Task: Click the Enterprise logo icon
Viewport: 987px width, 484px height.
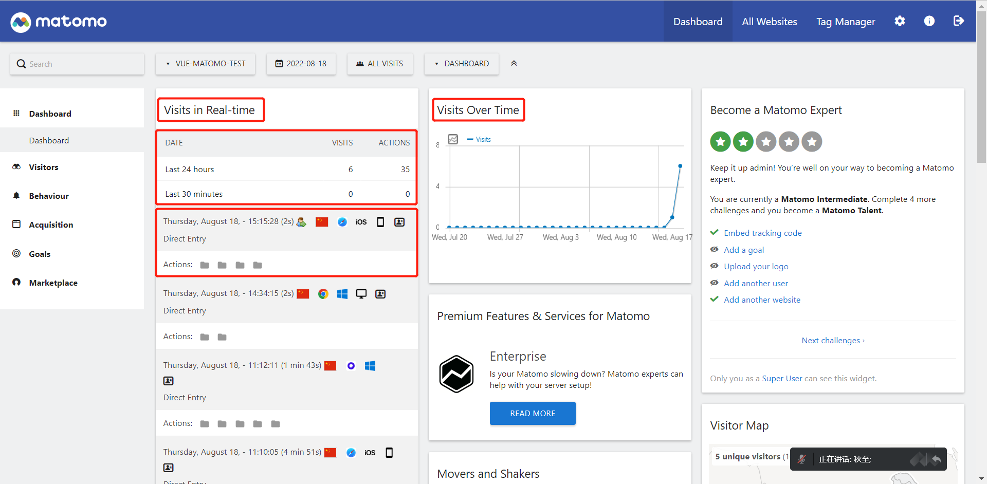Action: tap(456, 374)
